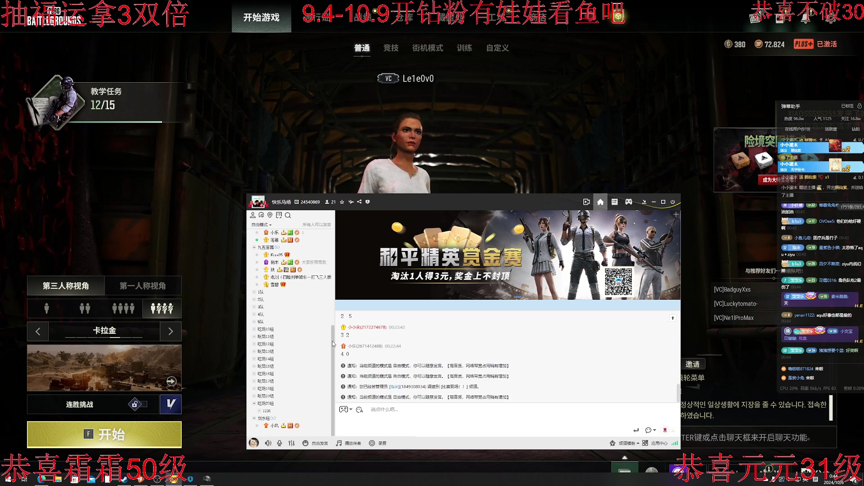The image size is (864, 486).
Task: Select the 普通 match tab
Action: 362,48
